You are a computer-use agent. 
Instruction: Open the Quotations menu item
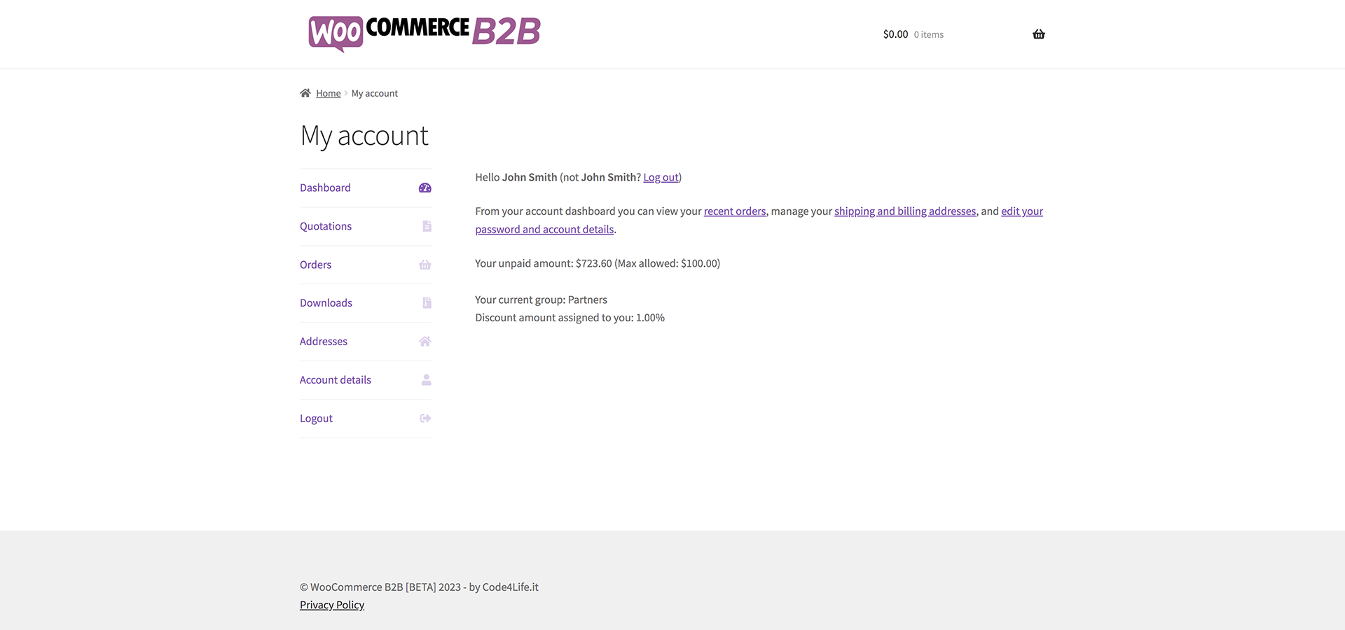326,226
